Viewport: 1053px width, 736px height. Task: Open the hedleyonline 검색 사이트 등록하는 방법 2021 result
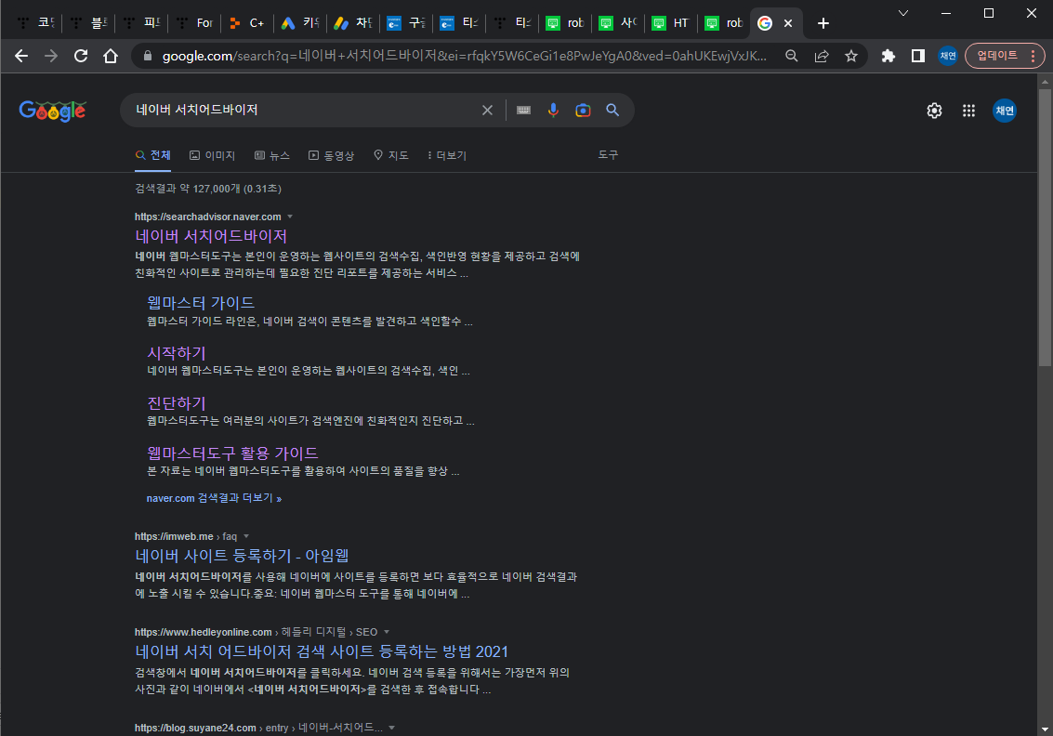[322, 651]
